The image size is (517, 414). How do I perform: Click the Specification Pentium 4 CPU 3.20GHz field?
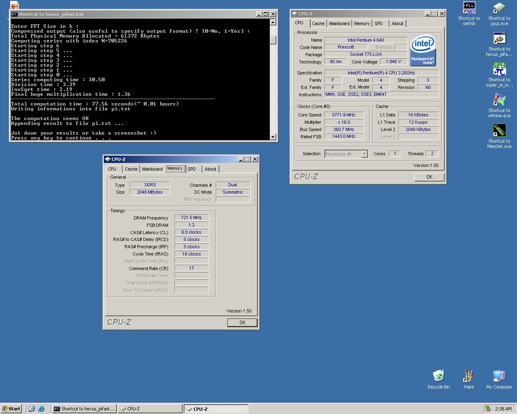coord(381,73)
